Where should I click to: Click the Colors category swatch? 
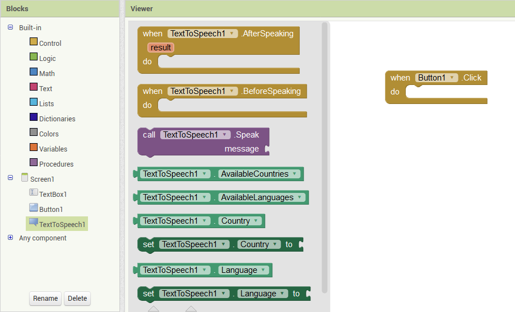34,133
